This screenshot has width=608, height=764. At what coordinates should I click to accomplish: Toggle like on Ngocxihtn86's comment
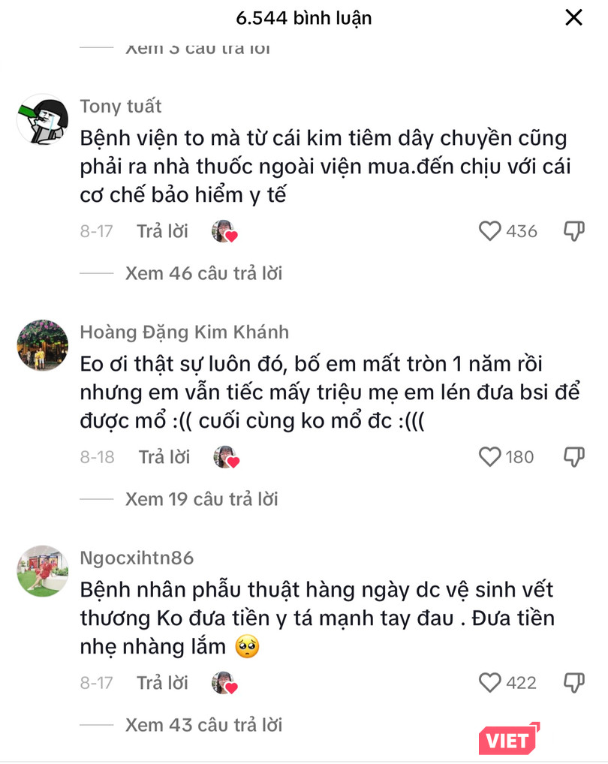(489, 683)
